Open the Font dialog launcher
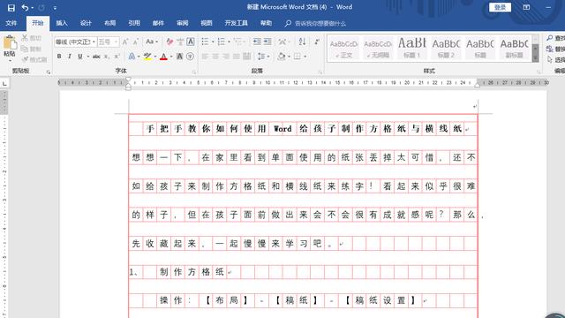 pyautogui.click(x=194, y=72)
